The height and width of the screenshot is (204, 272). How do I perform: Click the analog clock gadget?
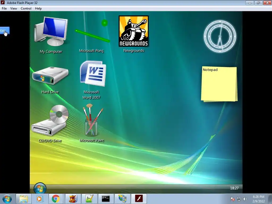(x=220, y=36)
